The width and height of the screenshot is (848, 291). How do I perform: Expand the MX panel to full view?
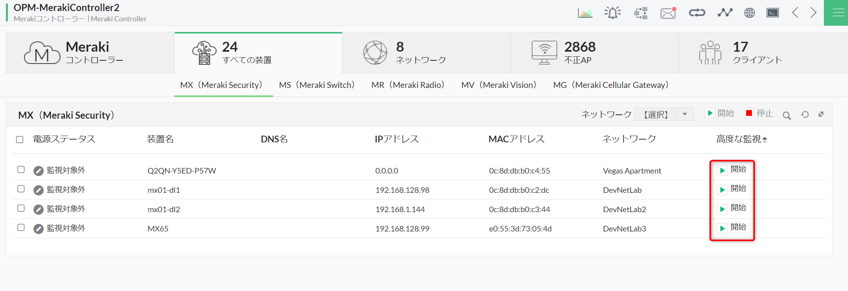click(x=821, y=114)
